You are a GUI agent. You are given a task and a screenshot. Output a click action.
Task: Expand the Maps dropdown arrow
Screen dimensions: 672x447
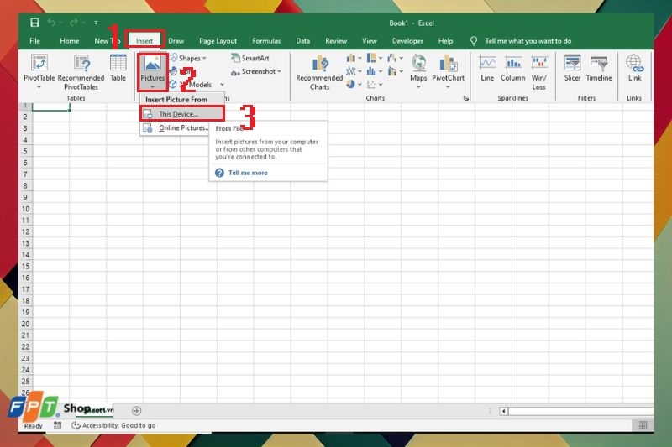(x=418, y=87)
